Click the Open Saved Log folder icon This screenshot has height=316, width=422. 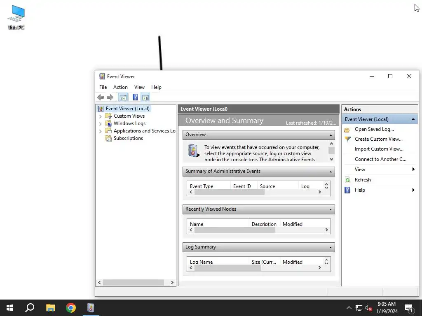(347, 130)
